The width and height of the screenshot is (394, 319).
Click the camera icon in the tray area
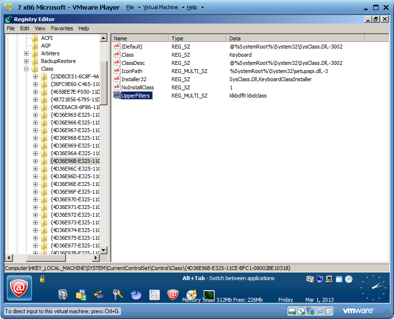(x=310, y=279)
